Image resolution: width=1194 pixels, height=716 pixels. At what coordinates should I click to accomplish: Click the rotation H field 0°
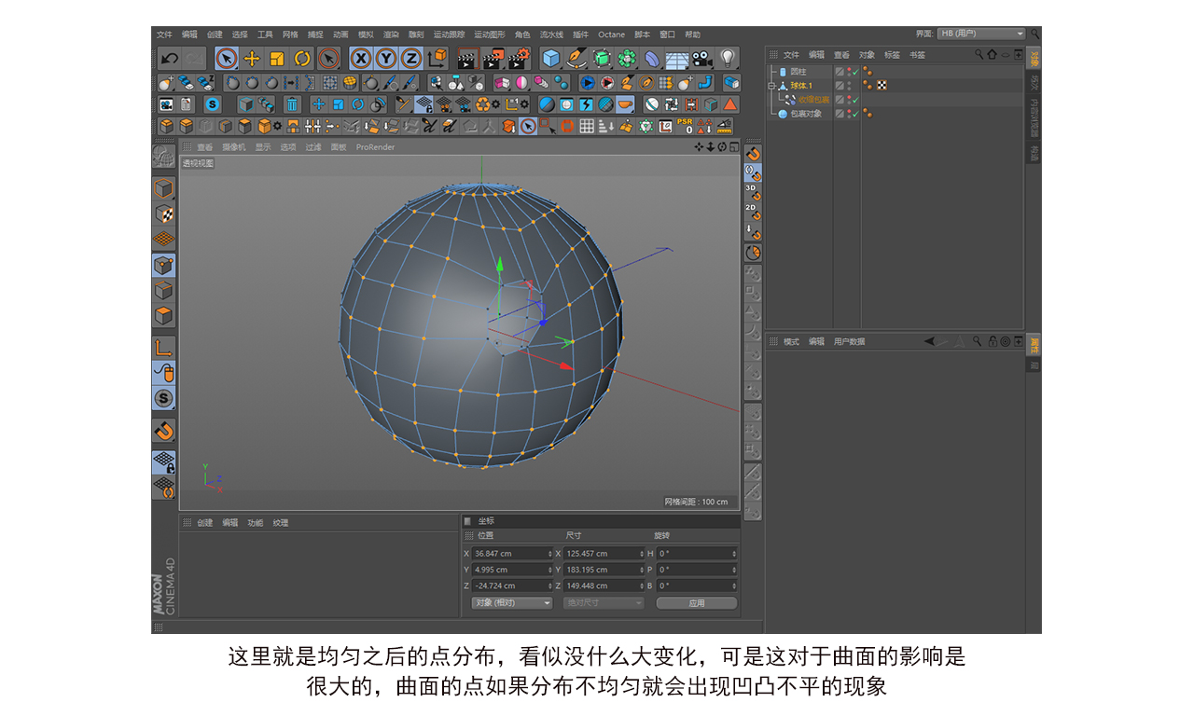pos(697,554)
